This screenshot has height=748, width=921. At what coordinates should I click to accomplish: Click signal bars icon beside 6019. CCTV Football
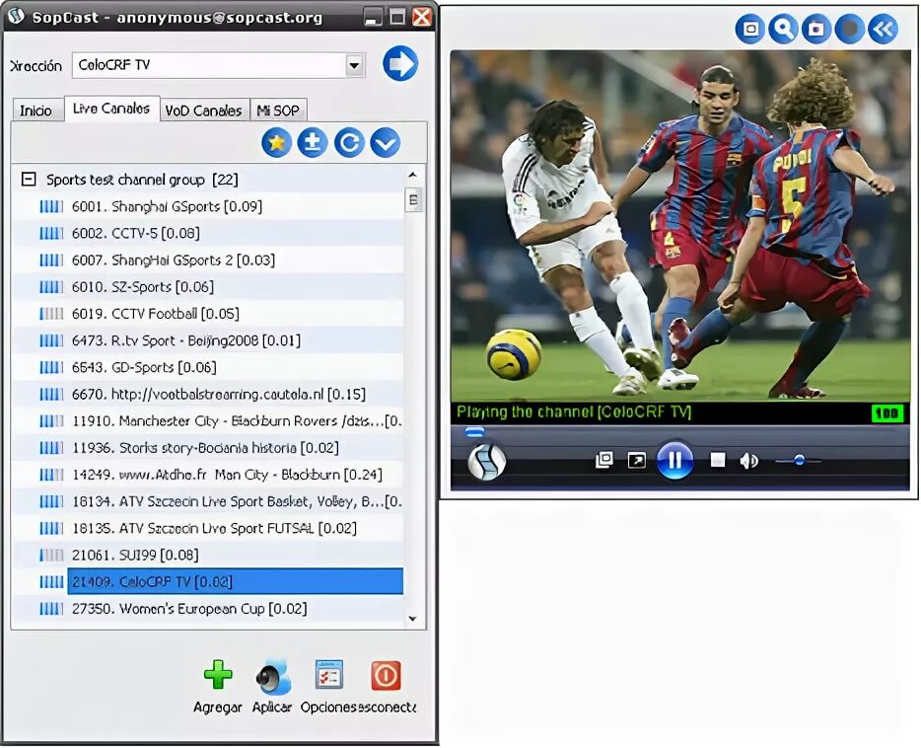pyautogui.click(x=51, y=314)
